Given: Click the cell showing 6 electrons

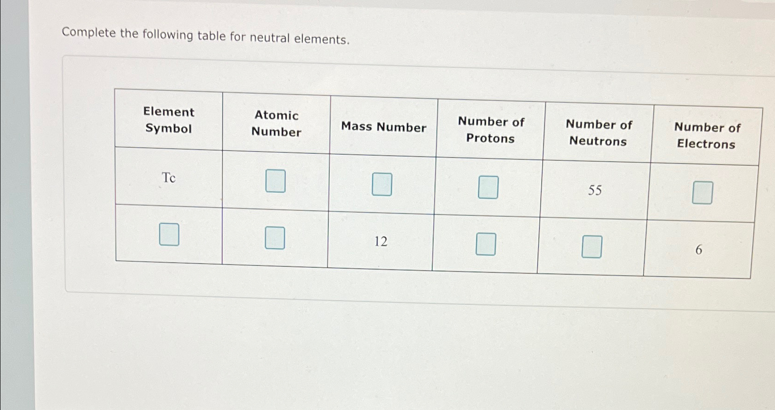Looking at the screenshot, I should pyautogui.click(x=699, y=250).
